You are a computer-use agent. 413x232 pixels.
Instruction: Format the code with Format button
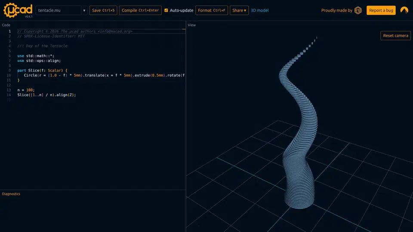click(x=212, y=10)
